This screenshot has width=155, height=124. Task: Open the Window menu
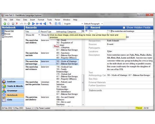tap(67, 20)
